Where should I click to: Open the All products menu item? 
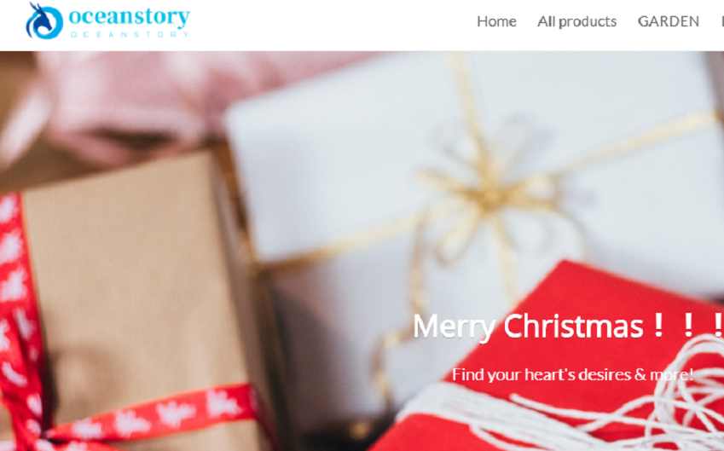576,21
